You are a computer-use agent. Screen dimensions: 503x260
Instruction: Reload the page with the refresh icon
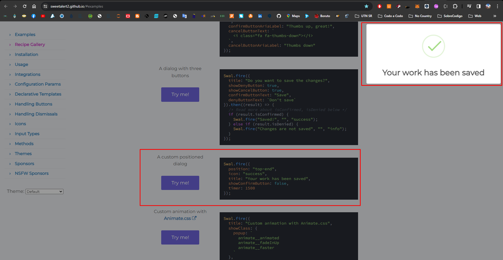(x=25, y=6)
